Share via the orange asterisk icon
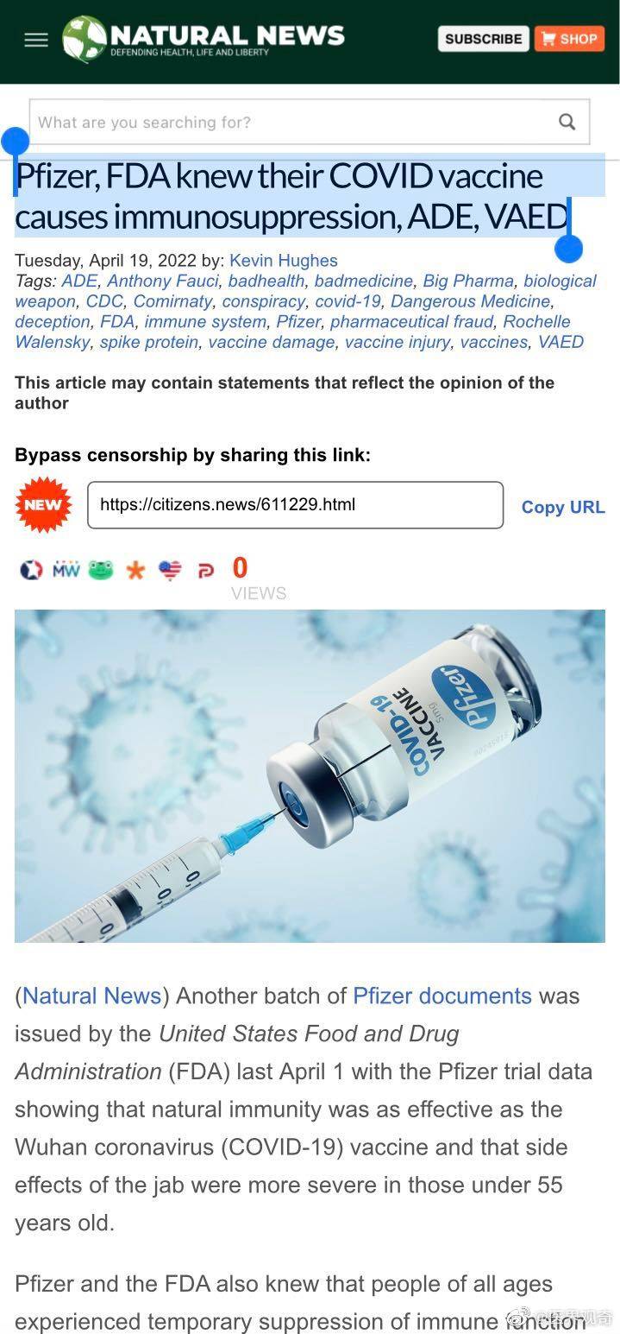 pos(135,571)
